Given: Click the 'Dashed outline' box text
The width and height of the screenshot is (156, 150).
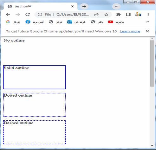Looking at the screenshot, I should 18,123.
